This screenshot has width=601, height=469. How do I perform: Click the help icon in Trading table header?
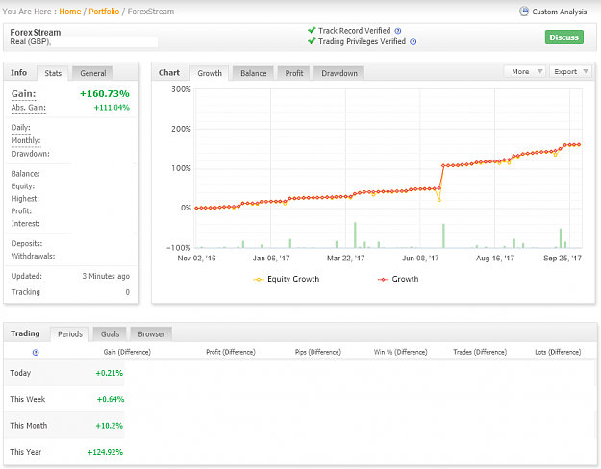pos(36,352)
